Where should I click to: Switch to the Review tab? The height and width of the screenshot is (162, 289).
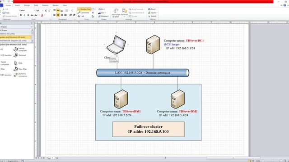(x=56, y=5)
